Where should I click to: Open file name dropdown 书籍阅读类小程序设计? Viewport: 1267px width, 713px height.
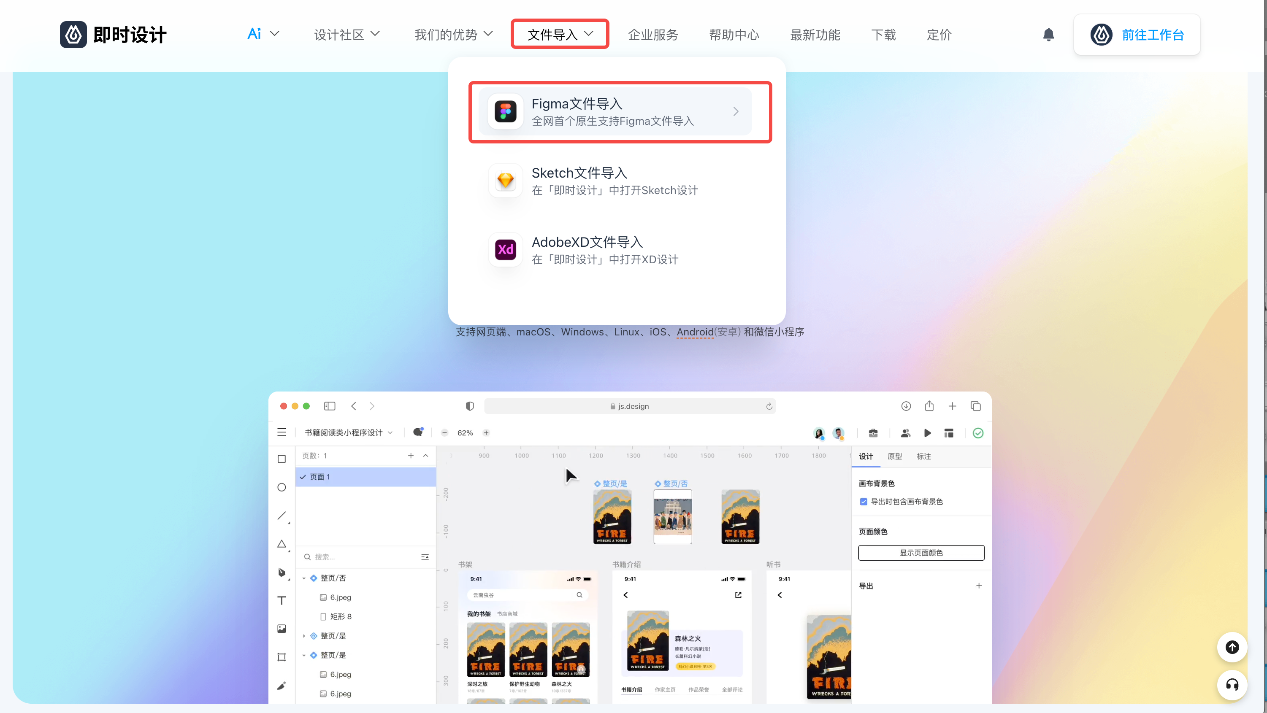[348, 433]
